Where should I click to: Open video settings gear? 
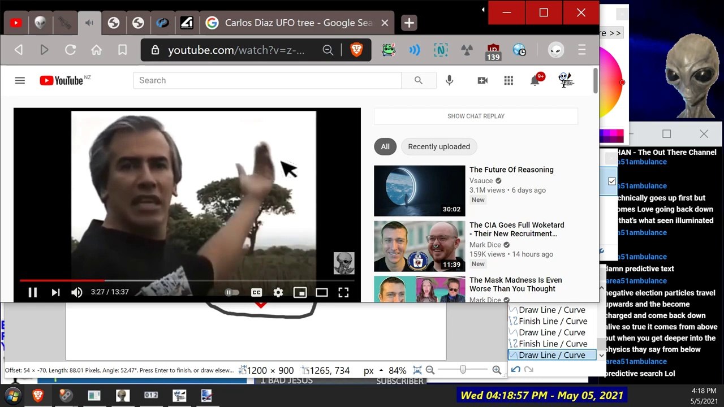point(278,292)
